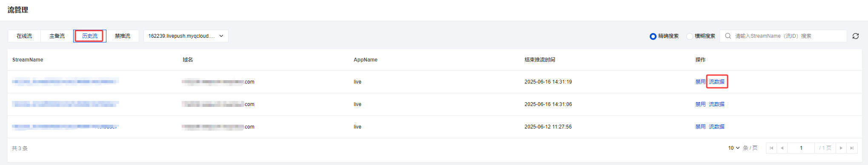Click 流数据 for stream ended 14:31:06

717,104
